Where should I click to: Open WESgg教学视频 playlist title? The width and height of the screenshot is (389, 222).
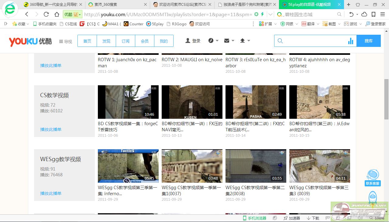tap(60, 159)
